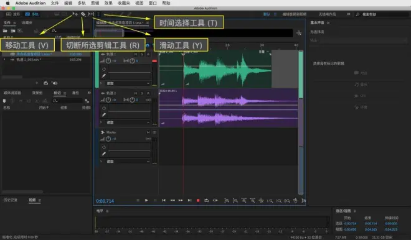
Task: Click the pencil icon on 轨道 2
Action: pyautogui.click(x=104, y=114)
